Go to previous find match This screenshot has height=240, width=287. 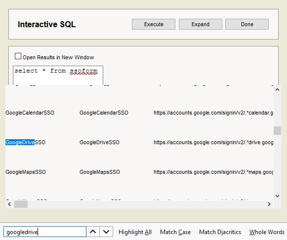click(93, 232)
